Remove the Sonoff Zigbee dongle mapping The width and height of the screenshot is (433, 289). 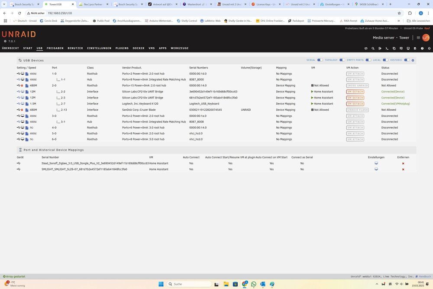click(x=403, y=163)
